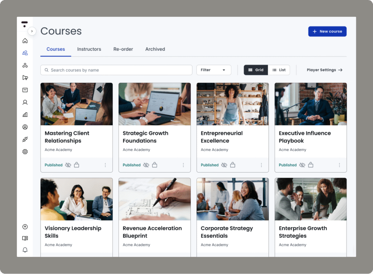This screenshot has height=274, width=373.
Task: Open the Home icon in the sidebar
Action: tap(25, 40)
